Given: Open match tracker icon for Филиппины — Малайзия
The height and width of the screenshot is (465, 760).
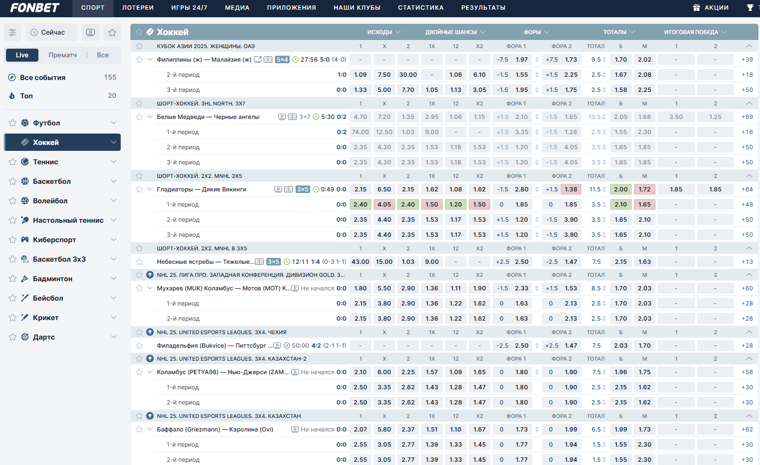Looking at the screenshot, I should coord(258,59).
